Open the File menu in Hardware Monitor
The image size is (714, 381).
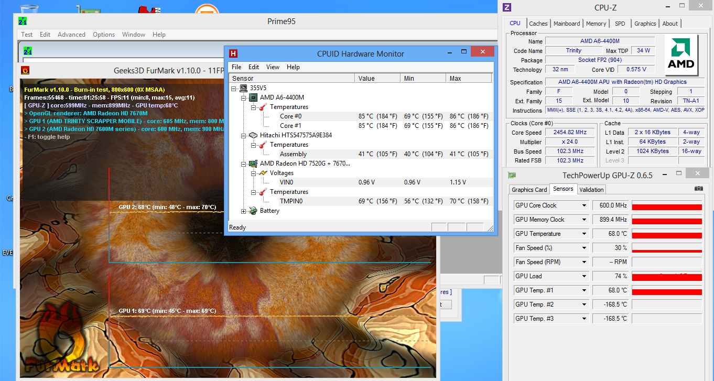tap(236, 67)
